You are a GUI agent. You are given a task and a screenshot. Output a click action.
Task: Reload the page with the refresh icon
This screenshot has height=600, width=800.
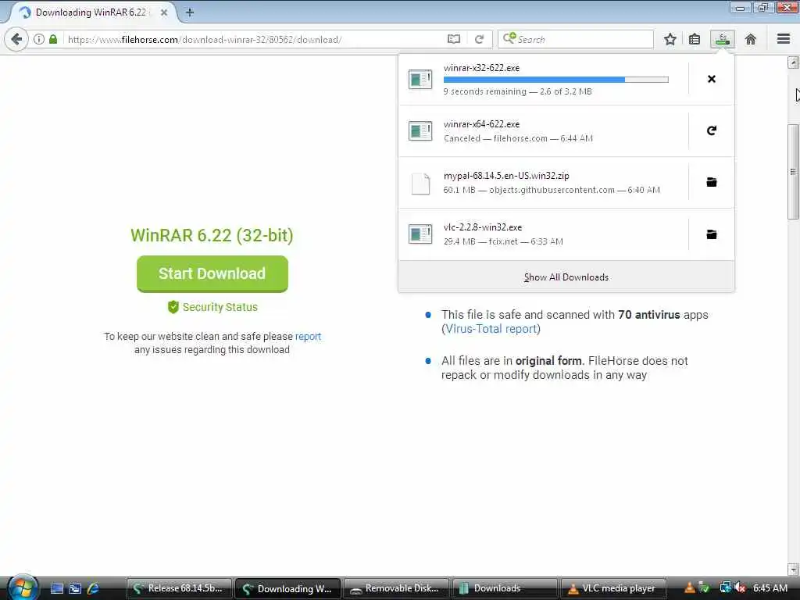coord(479,39)
